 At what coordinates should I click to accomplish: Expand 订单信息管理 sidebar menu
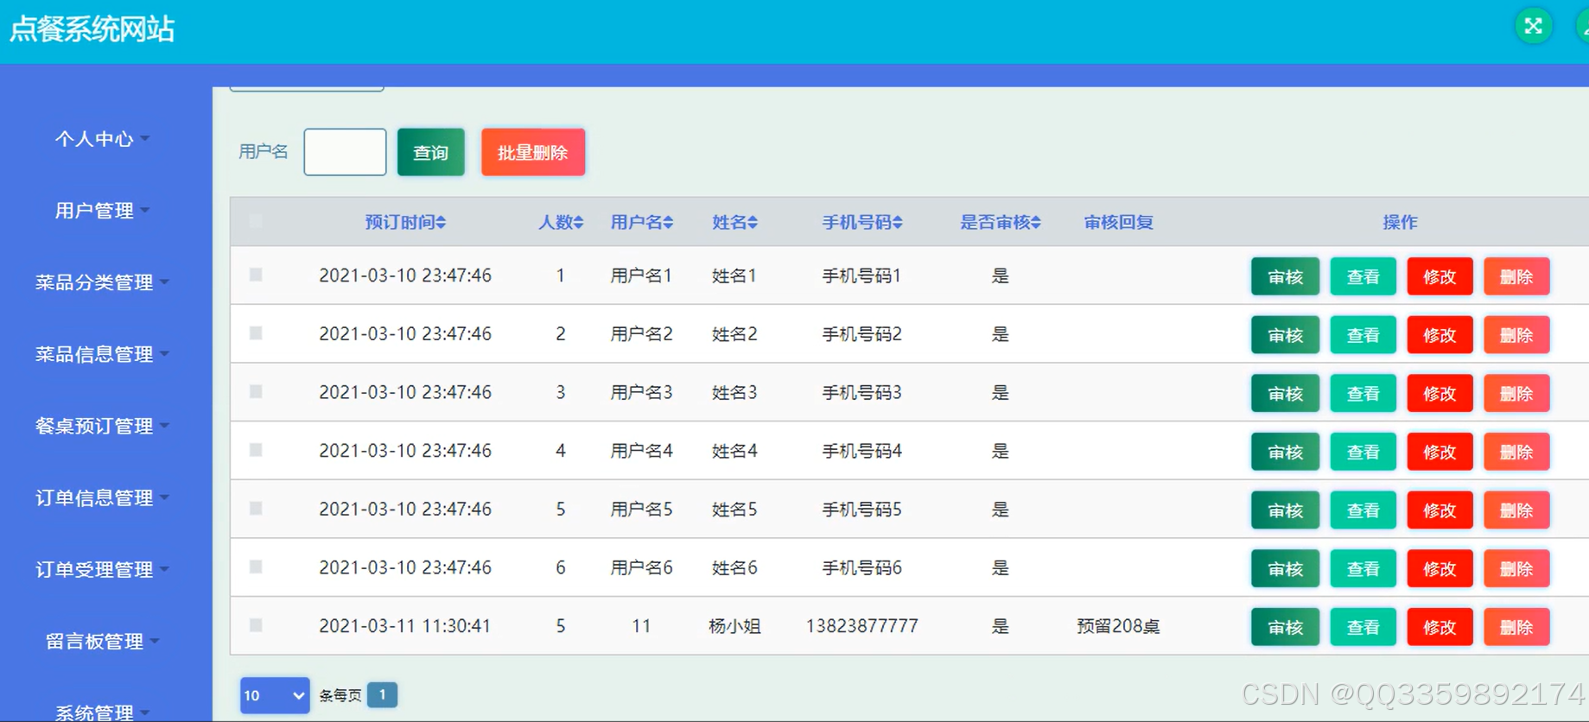coord(102,497)
